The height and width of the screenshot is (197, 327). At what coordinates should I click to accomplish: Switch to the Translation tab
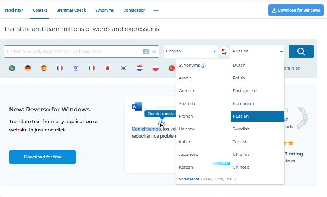tap(13, 10)
